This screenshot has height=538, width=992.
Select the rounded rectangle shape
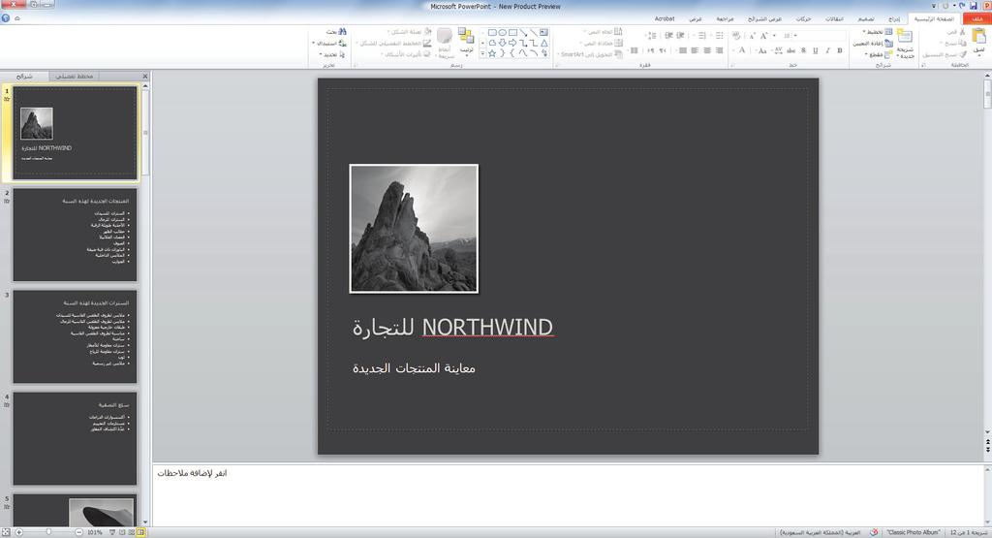coord(492,32)
